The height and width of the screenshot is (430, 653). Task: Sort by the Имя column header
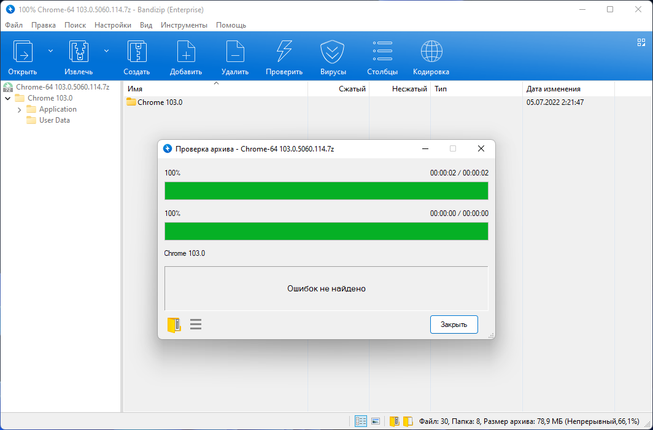[x=216, y=89]
